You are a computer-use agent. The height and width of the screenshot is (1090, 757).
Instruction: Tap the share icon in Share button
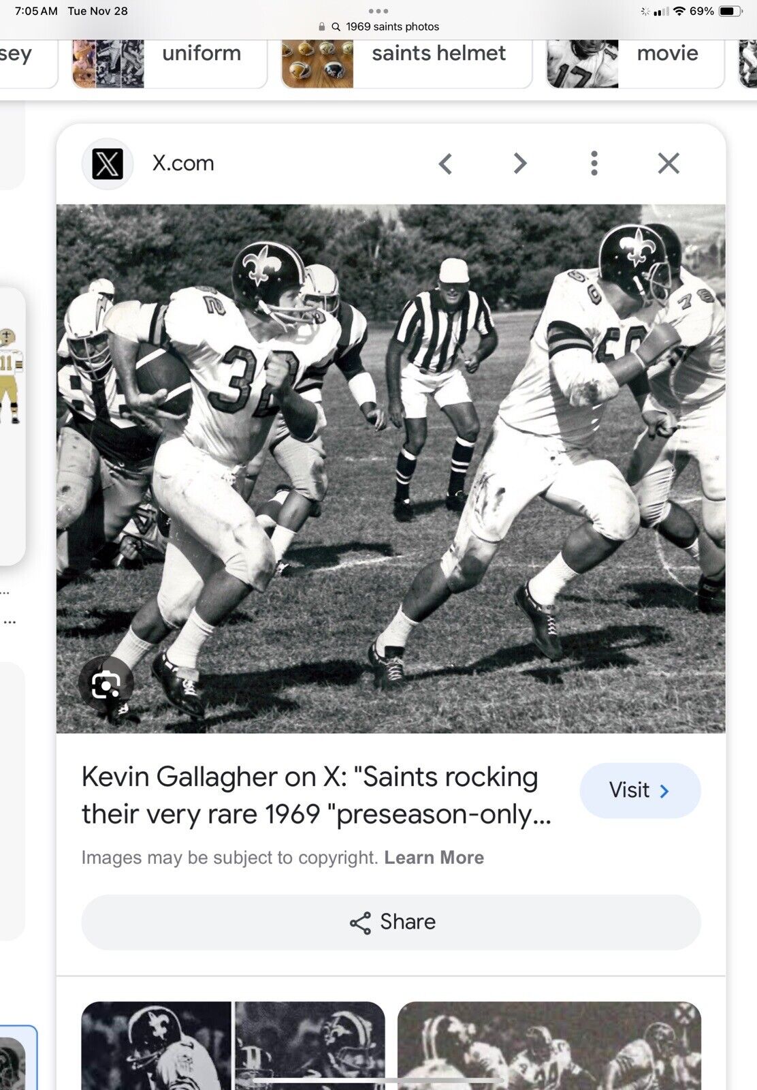pos(360,922)
